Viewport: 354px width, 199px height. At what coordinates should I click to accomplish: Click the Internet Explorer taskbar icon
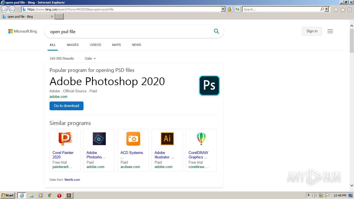[x=22, y=195]
